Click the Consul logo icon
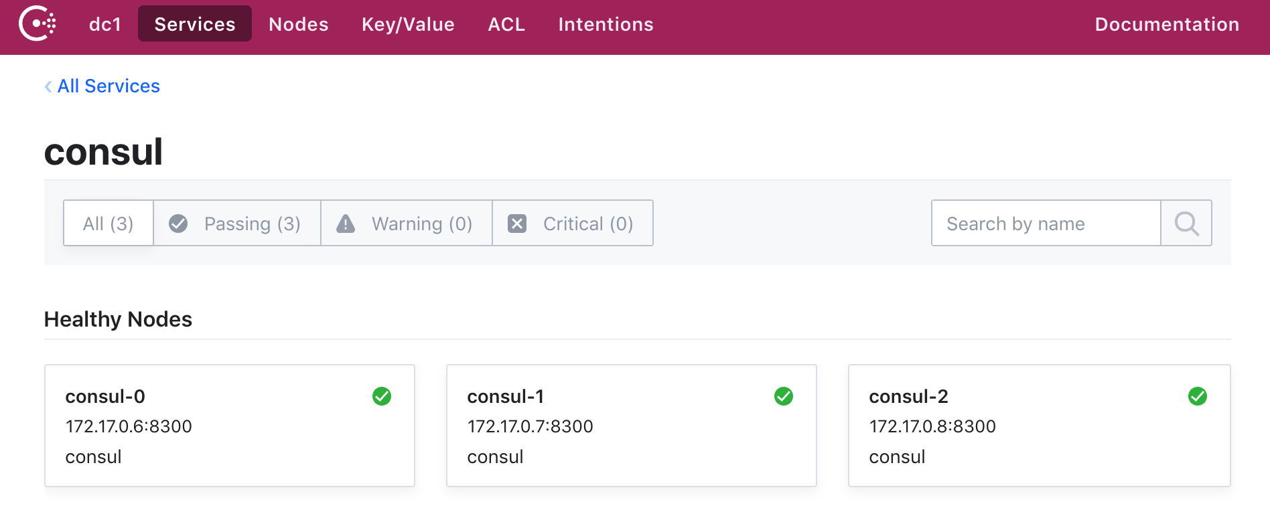 (x=38, y=24)
